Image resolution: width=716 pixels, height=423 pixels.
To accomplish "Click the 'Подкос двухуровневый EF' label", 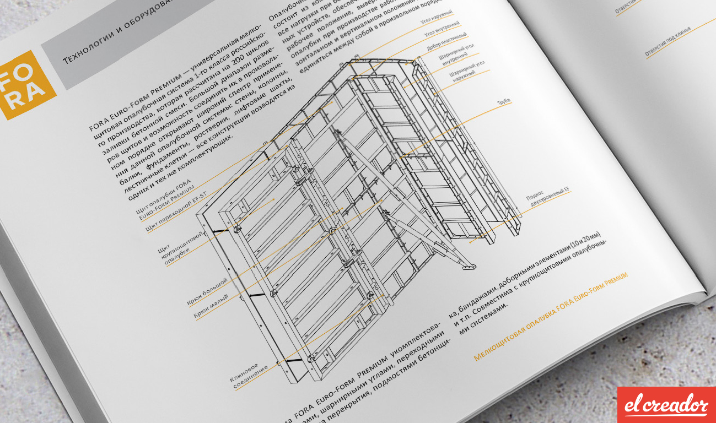I will (548, 198).
